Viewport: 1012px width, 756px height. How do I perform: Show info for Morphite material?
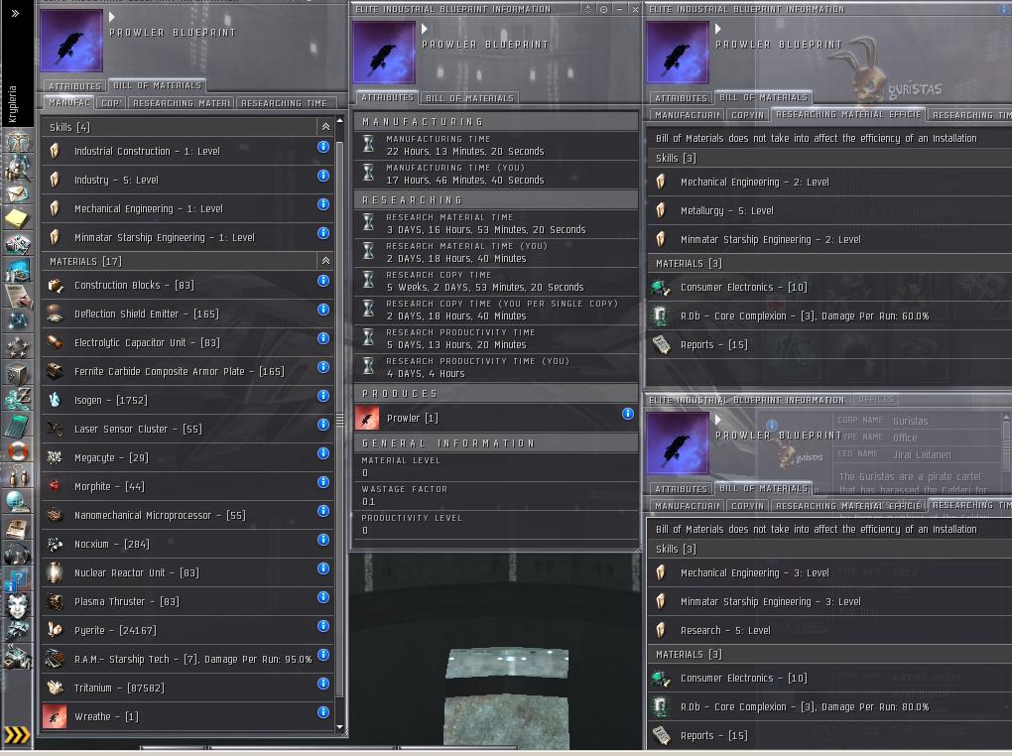[323, 482]
